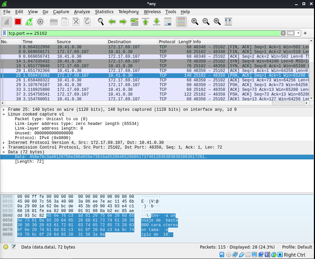Open the display filter history dropdown
The width and height of the screenshot is (315, 259).
[x=298, y=33]
